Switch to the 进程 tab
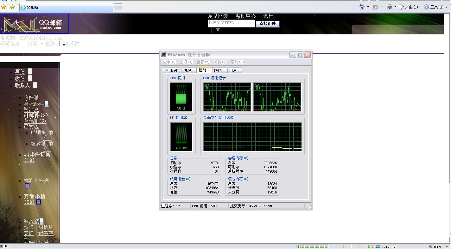The width and height of the screenshot is (451, 249). 187,70
